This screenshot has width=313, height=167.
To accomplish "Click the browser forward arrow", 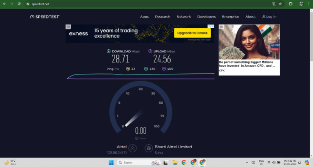I will tap(12, 4).
